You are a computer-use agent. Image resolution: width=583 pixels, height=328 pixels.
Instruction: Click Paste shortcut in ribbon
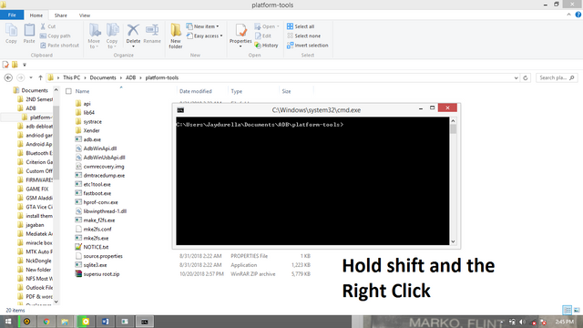pos(59,45)
